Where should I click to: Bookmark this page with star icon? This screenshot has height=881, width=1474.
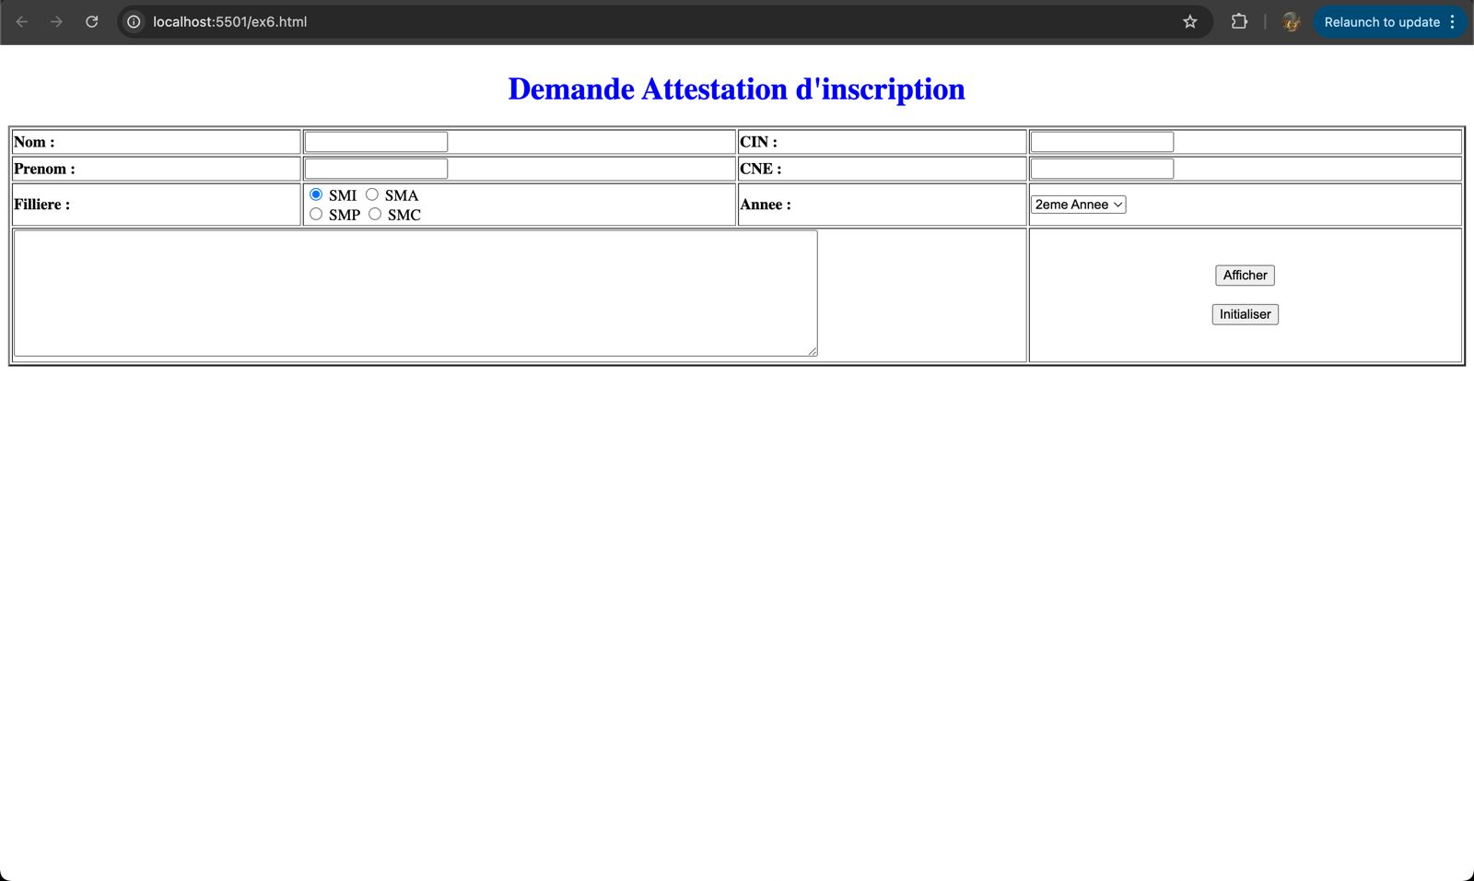(x=1190, y=22)
